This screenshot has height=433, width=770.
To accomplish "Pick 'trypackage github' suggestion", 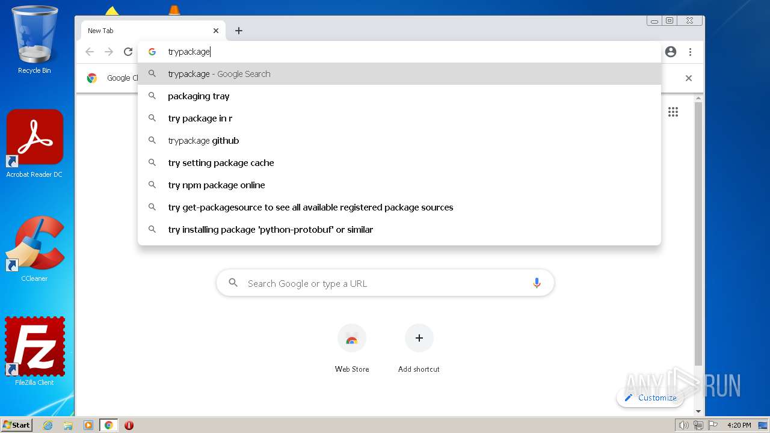I will pos(399,141).
